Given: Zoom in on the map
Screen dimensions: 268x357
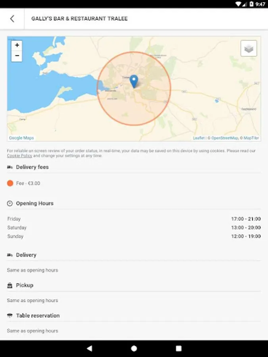Looking at the screenshot, I should coord(17,45).
